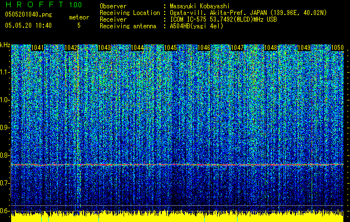Click the 1048 time marker
This screenshot has width=350, height=222.
270,48
